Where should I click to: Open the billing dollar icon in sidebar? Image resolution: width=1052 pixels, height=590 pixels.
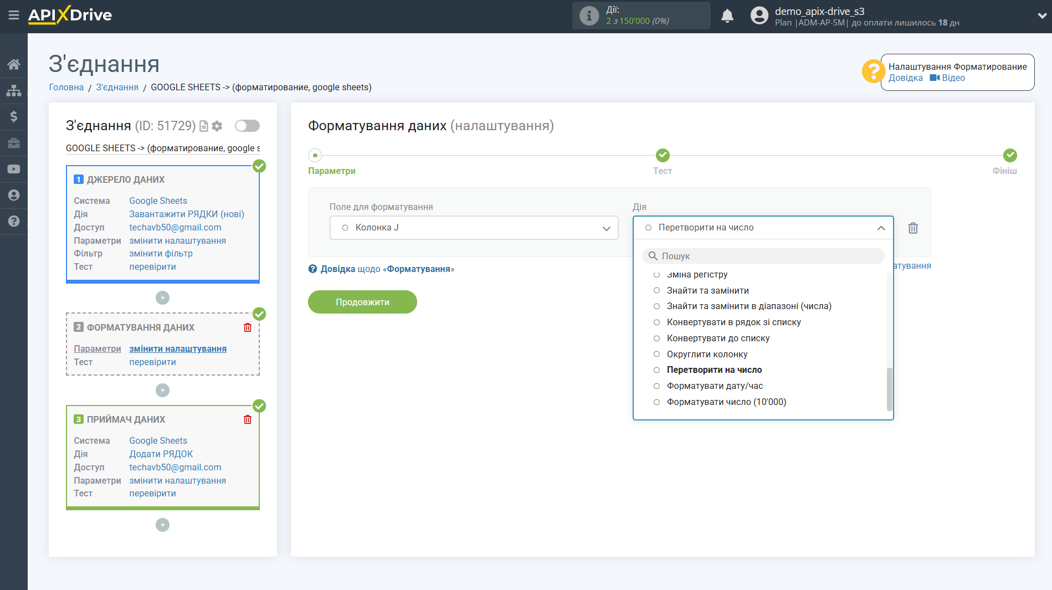coord(14,116)
